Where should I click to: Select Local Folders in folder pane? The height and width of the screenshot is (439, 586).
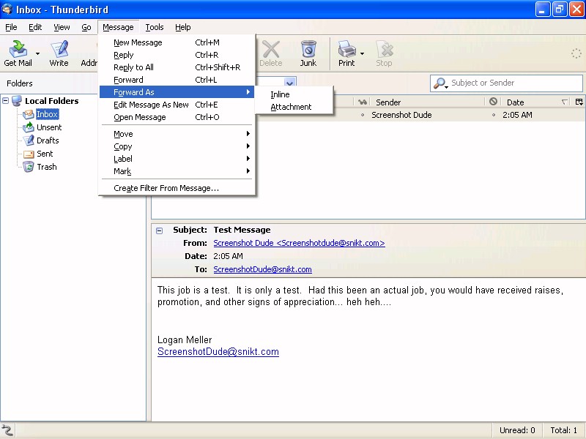pos(51,101)
